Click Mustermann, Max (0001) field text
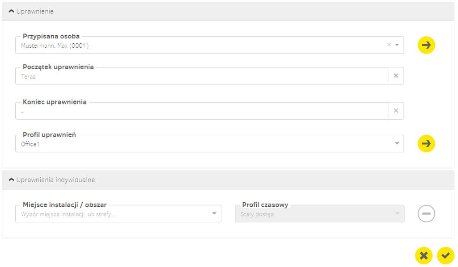This screenshot has height=267, width=458. [x=55, y=46]
